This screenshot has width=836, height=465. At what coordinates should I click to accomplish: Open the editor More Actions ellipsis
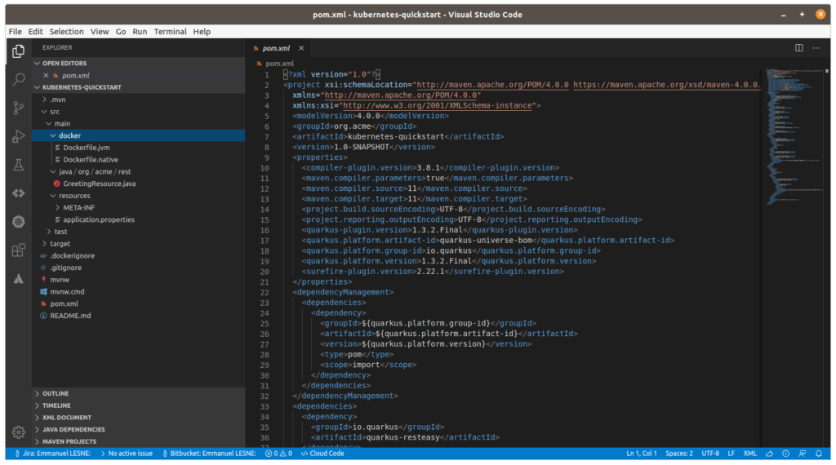(x=816, y=48)
